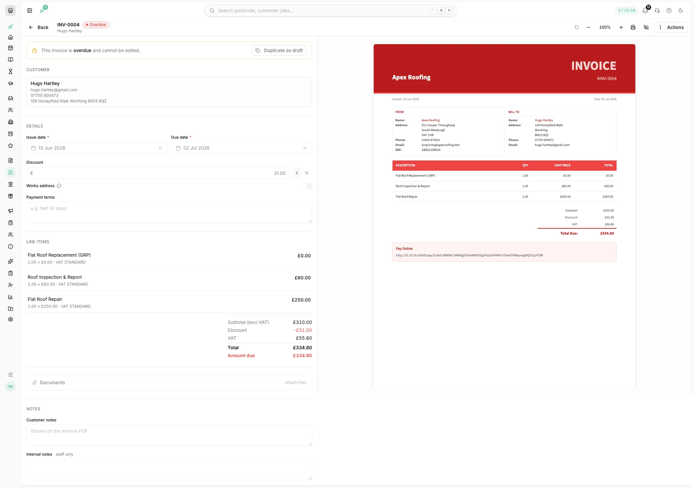Click the Payment terms text area

[x=169, y=213]
